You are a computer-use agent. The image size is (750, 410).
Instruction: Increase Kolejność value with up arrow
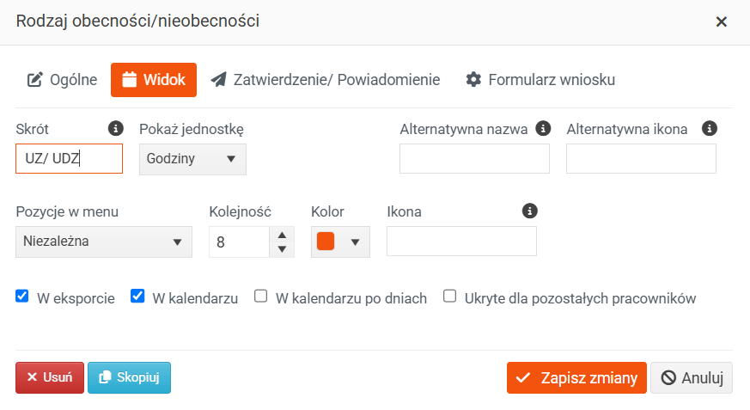(x=282, y=235)
